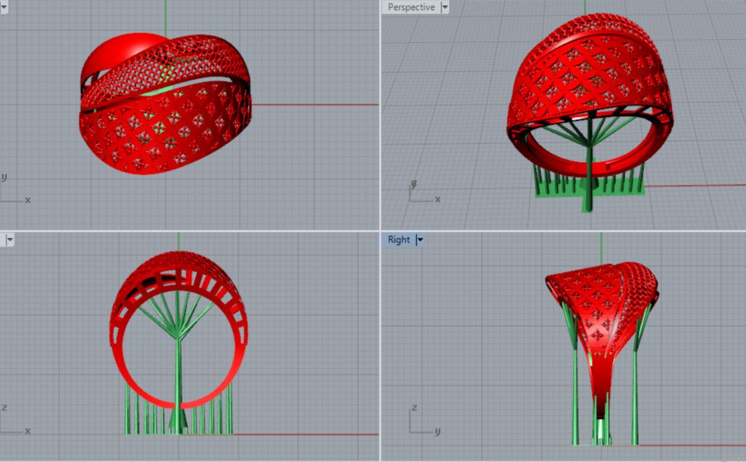Open the Right viewport dropdown arrow
Screen dimensions: 746x462
420,240
